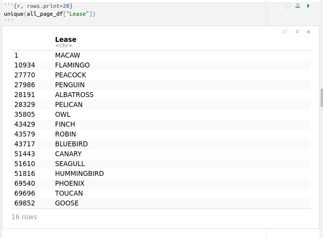The width and height of the screenshot is (323, 238).
Task: Select the FLAMINGO table cell
Action: 72,65
